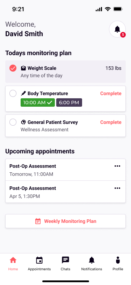Screen dimensions: 131x285
Task: Open options for Tomorrow 11:00AM appointment
Action: coord(117,166)
